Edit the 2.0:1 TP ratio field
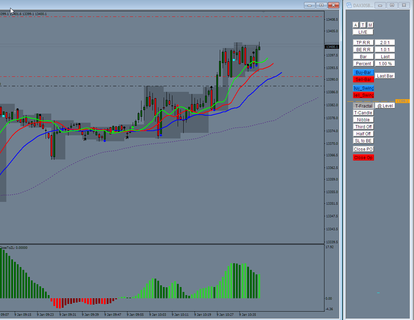 point(385,43)
